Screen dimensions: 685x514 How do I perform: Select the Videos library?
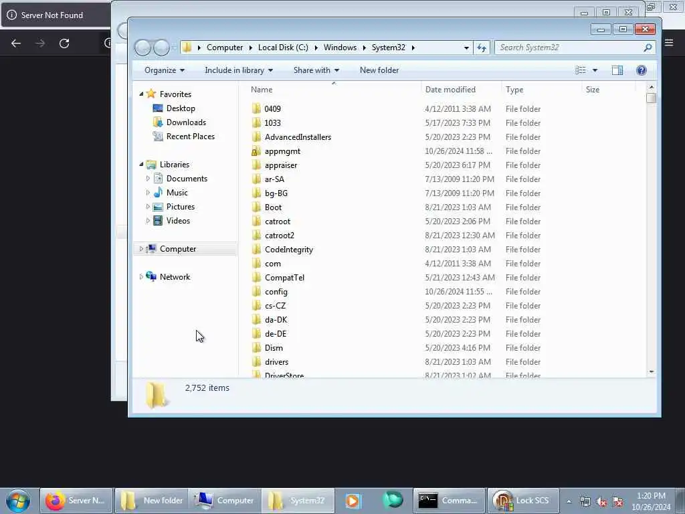click(x=178, y=221)
